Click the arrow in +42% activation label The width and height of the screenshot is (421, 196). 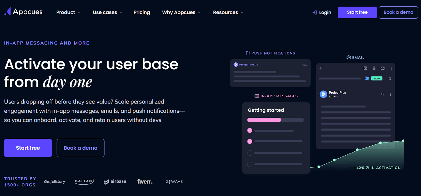tap(367, 168)
